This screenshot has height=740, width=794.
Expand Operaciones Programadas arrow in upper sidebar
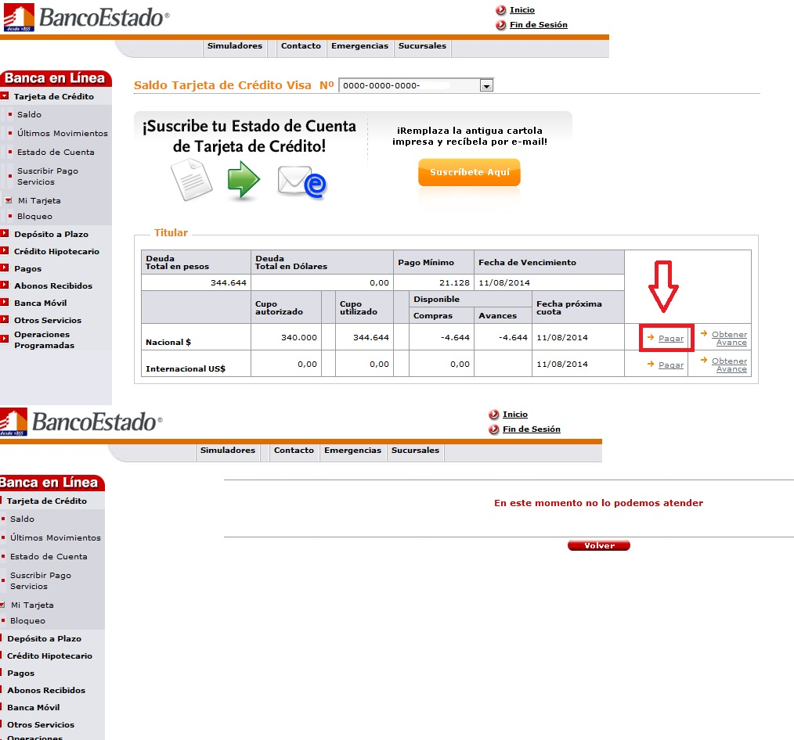pos(5,339)
